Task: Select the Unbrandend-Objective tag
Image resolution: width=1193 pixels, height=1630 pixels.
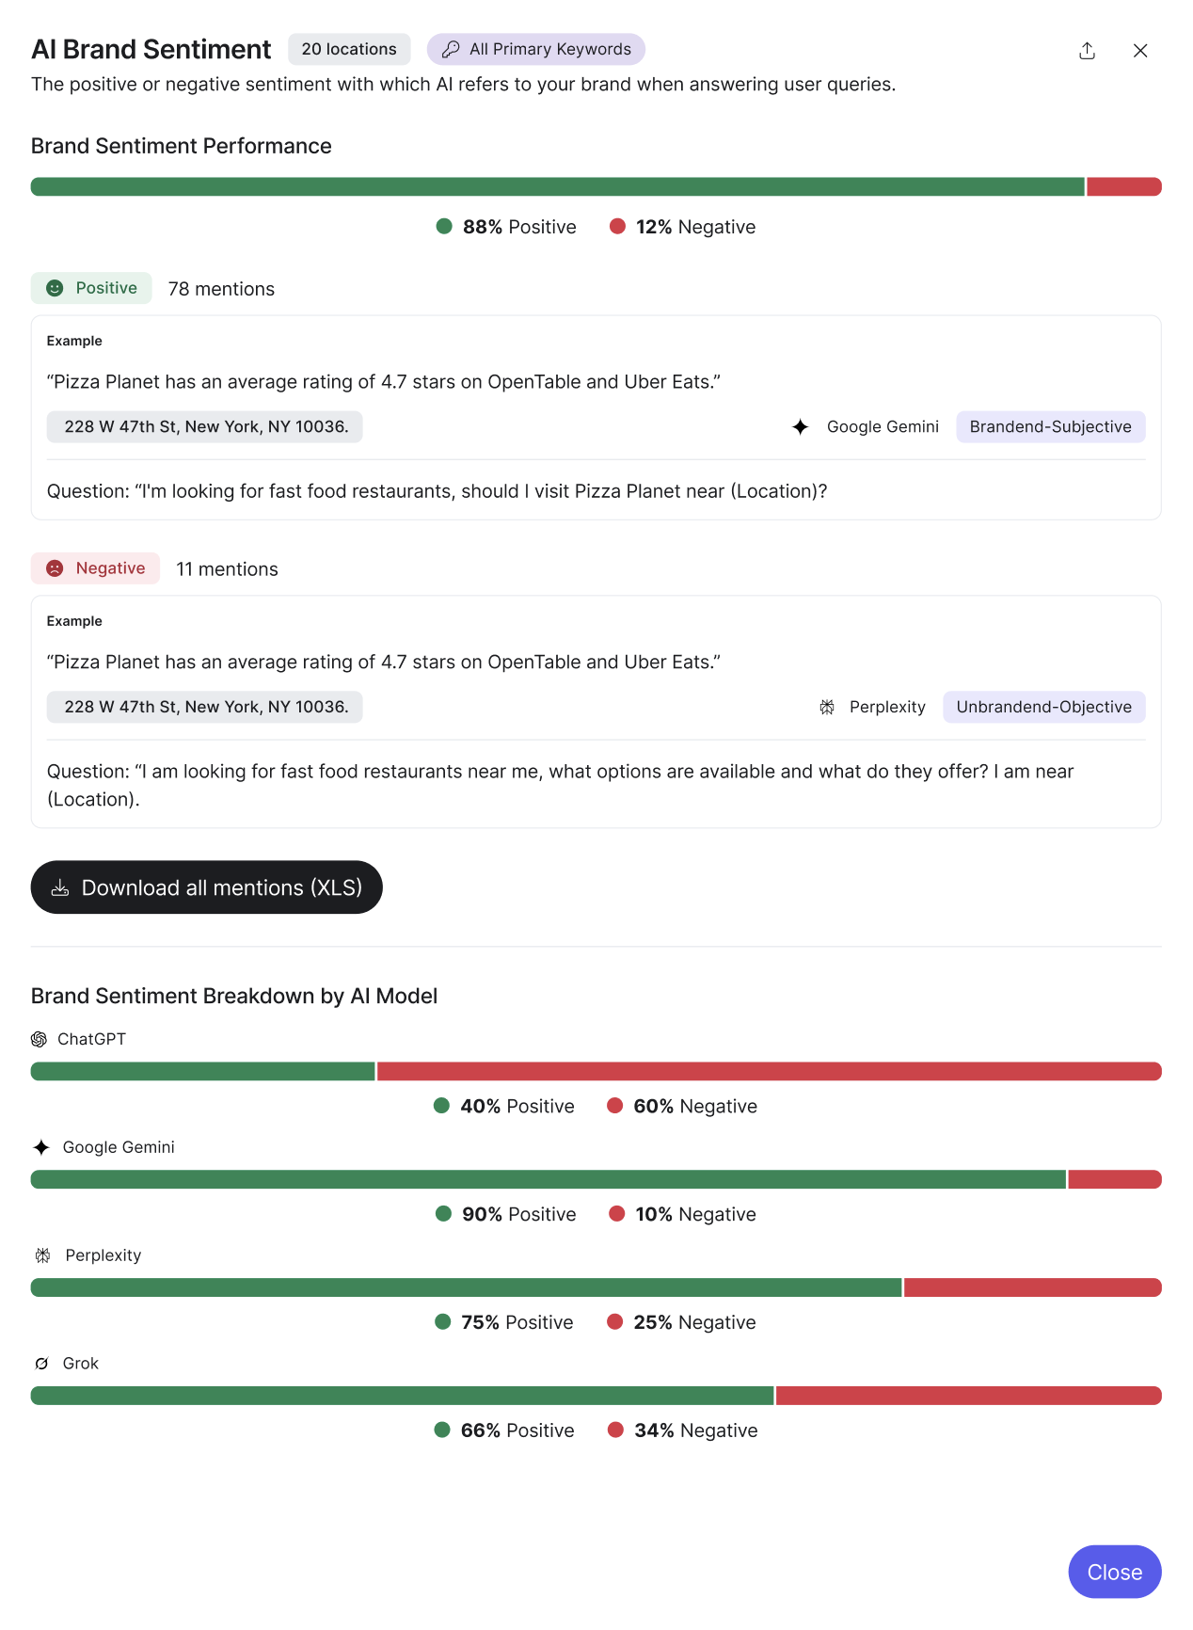Action: 1043,707
